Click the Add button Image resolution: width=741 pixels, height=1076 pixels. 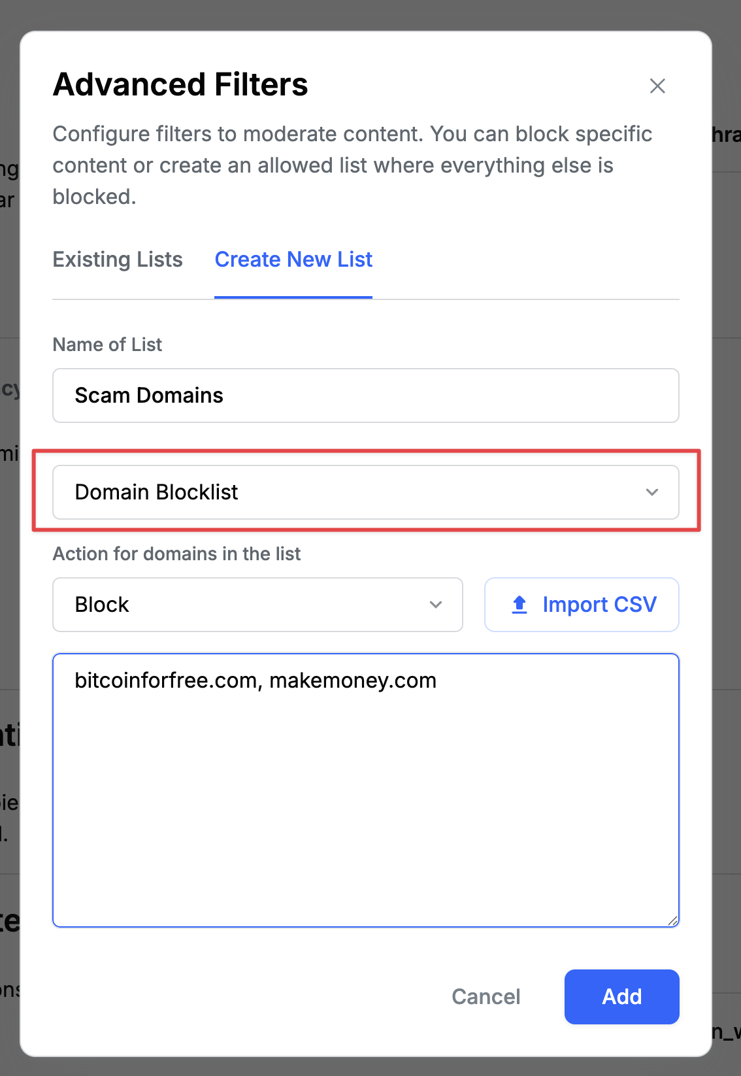click(x=621, y=997)
